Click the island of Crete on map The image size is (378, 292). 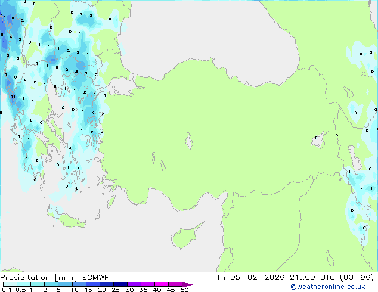click(67, 217)
